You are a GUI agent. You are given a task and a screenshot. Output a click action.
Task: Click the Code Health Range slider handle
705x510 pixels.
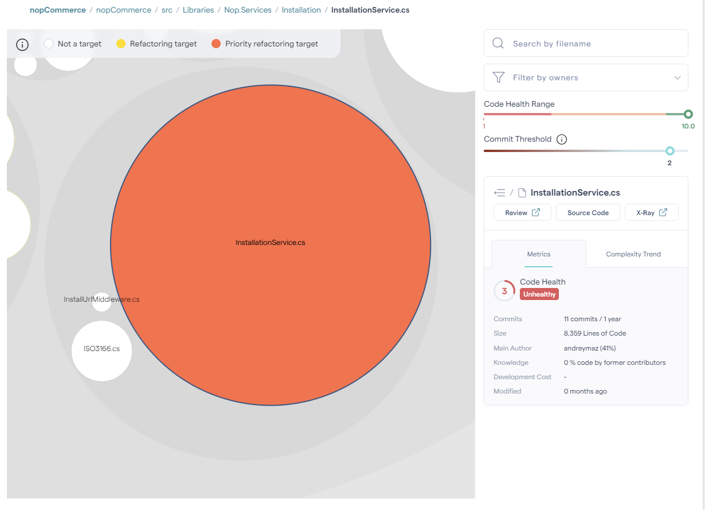pyautogui.click(x=688, y=114)
